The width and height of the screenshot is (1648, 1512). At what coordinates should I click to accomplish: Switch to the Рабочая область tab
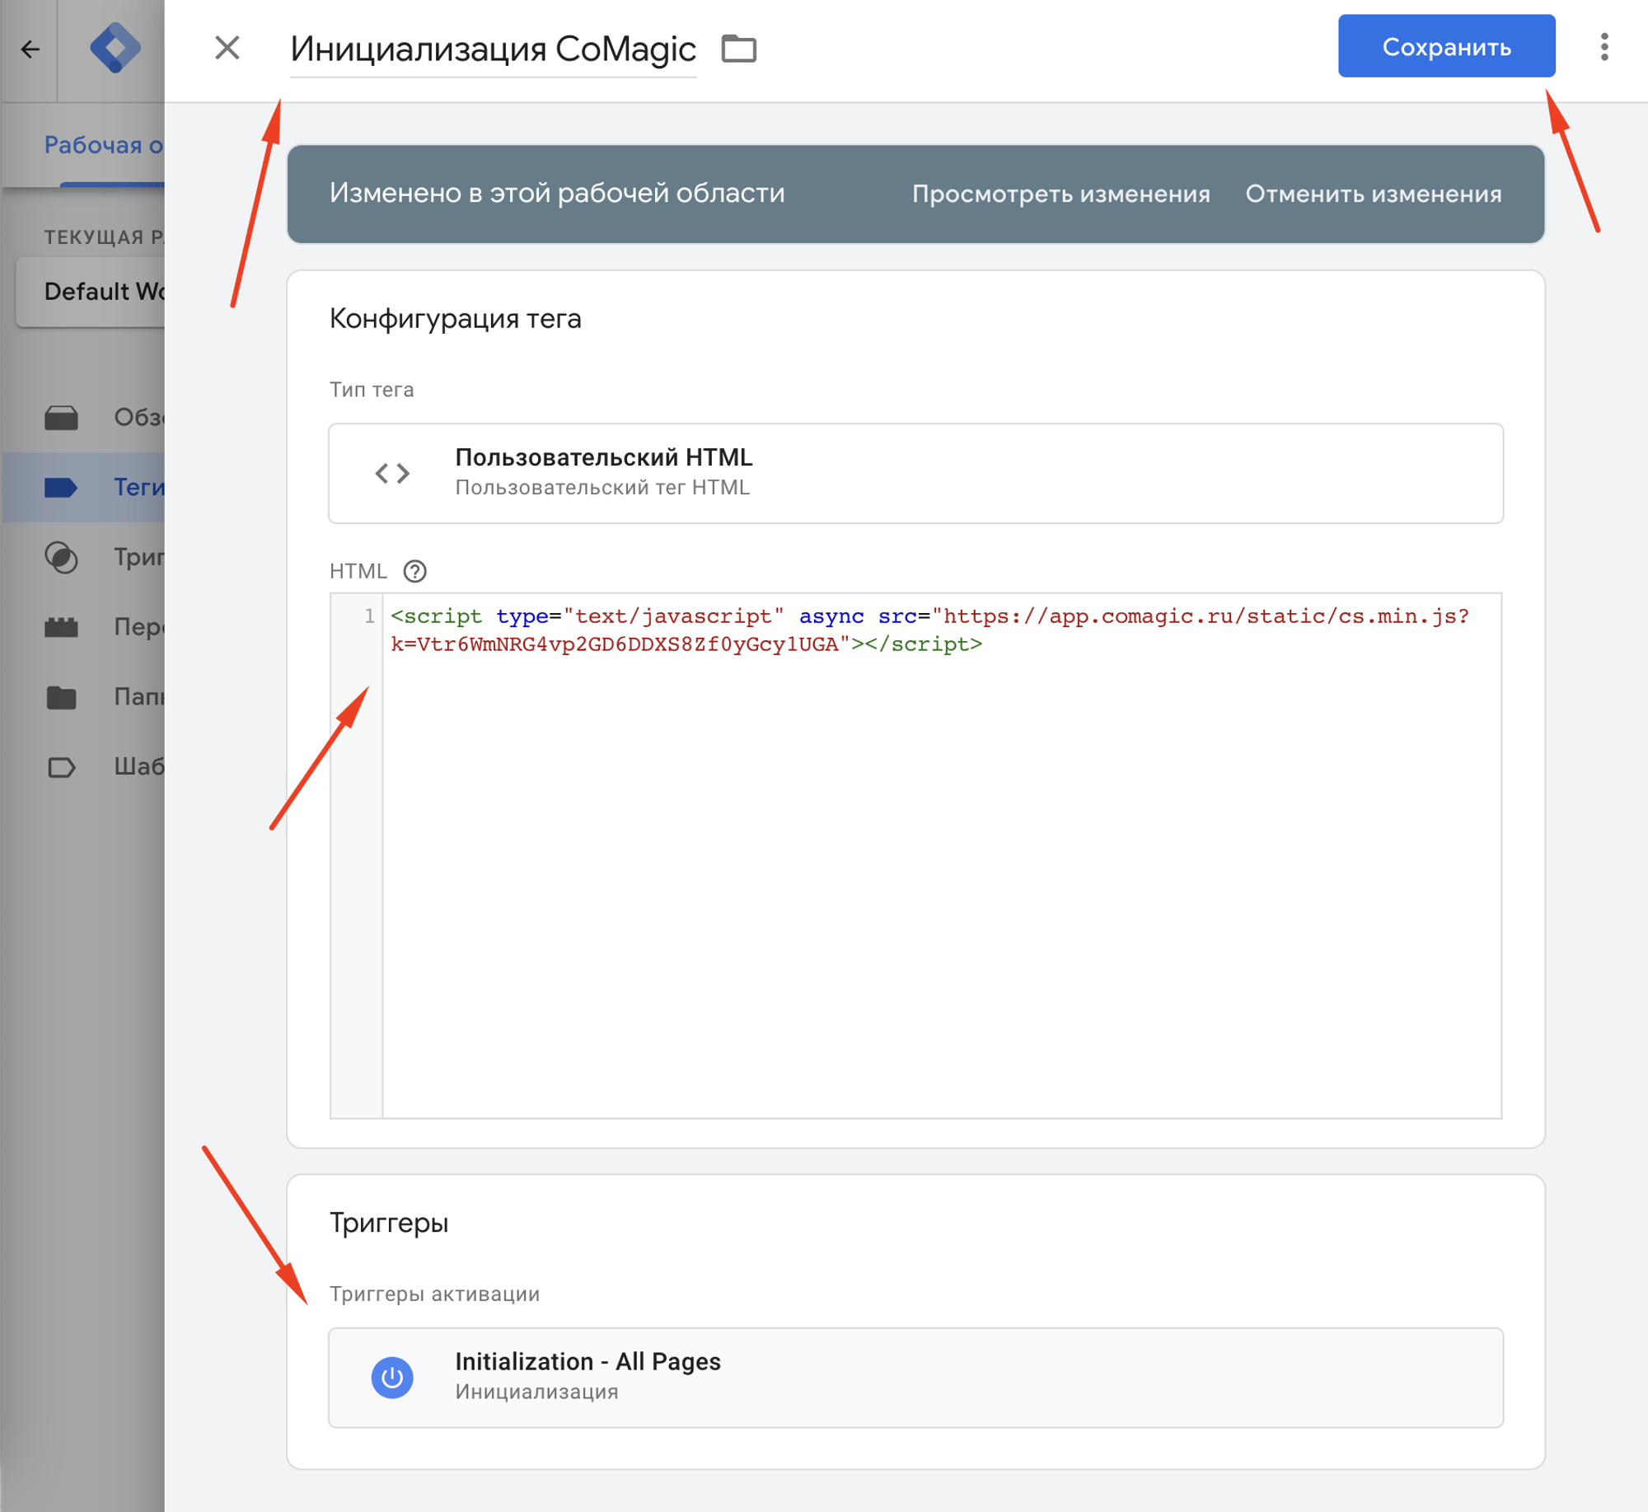(x=103, y=145)
